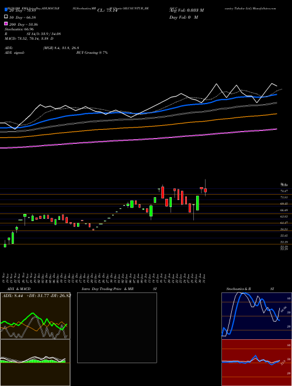Click the 61.17 price axis label
The image size is (292, 386).
[284, 223]
